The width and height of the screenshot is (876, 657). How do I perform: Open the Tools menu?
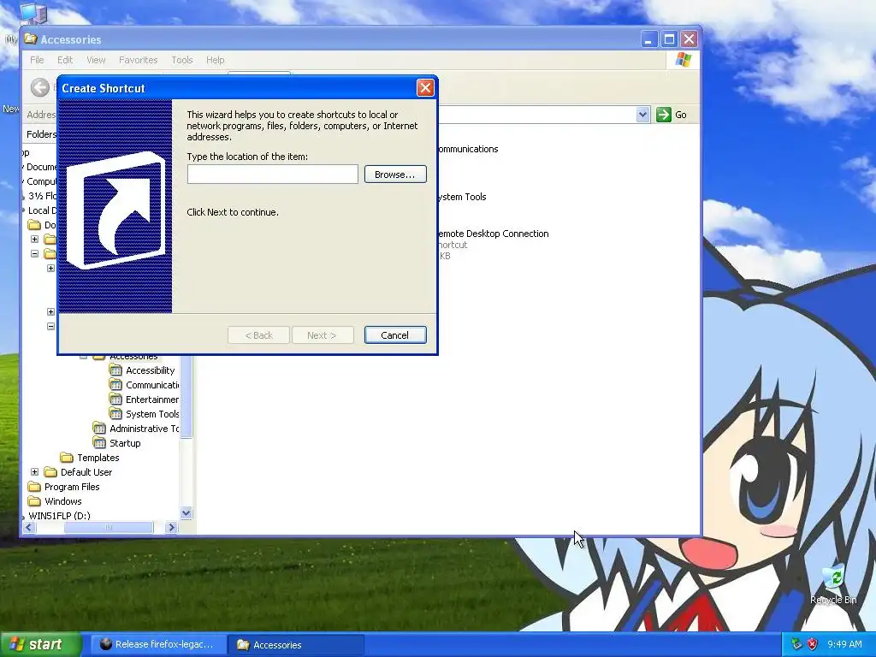click(x=181, y=60)
